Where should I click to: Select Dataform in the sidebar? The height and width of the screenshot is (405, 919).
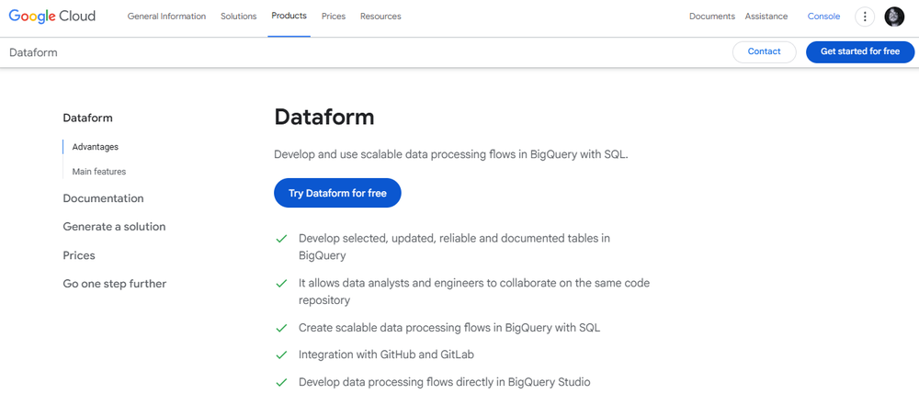point(88,118)
